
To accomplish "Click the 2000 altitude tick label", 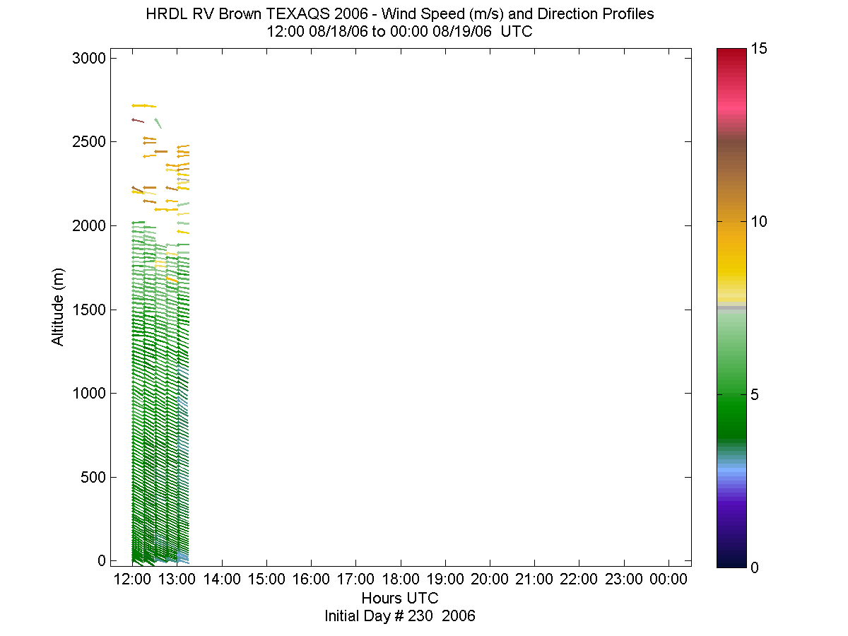I will 89,225.
